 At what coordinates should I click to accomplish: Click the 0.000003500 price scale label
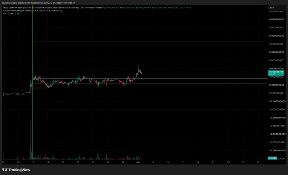coord(277,44)
